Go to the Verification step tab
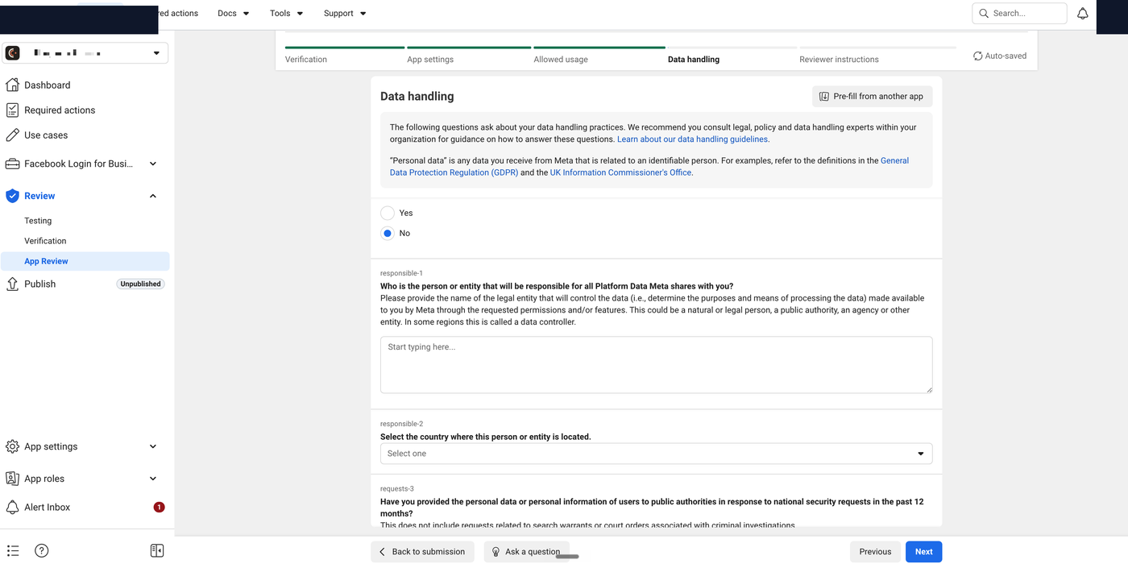This screenshot has height=564, width=1128. (x=306, y=60)
